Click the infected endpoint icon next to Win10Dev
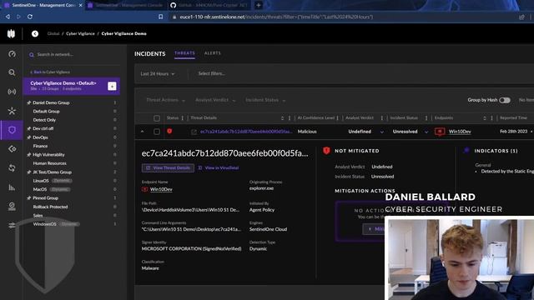This screenshot has height=300, width=534. 440,132
